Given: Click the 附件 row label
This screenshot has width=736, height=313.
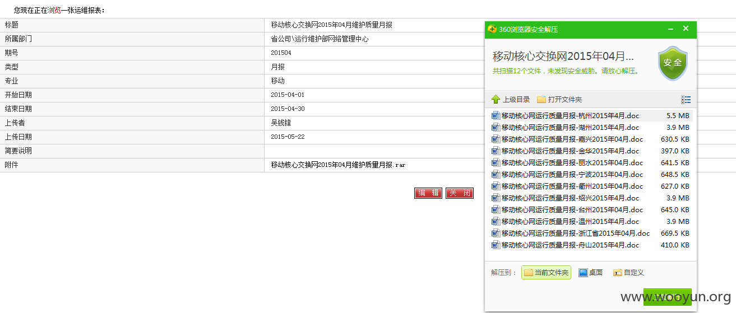Looking at the screenshot, I should [x=11, y=165].
